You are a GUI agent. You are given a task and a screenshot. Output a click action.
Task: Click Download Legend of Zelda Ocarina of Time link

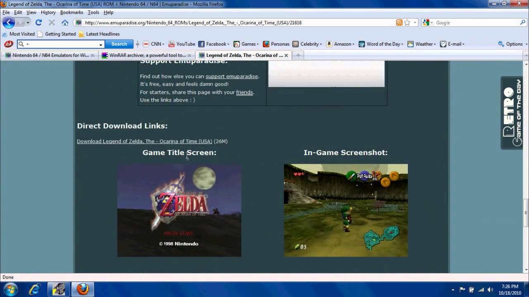click(x=144, y=141)
